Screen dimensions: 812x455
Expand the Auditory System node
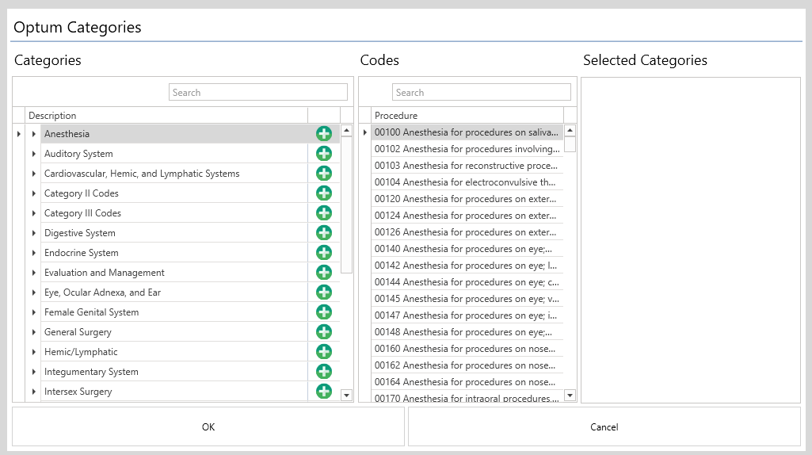pyautogui.click(x=33, y=154)
